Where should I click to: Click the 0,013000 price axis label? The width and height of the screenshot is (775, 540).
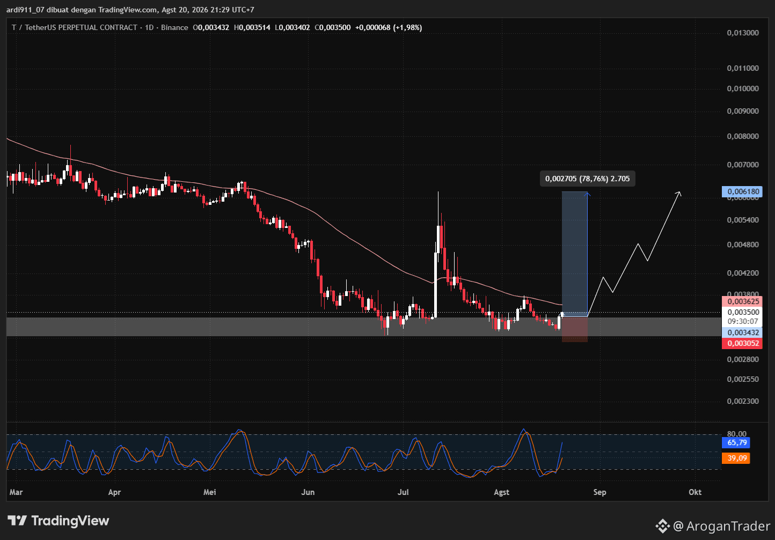[x=743, y=33]
